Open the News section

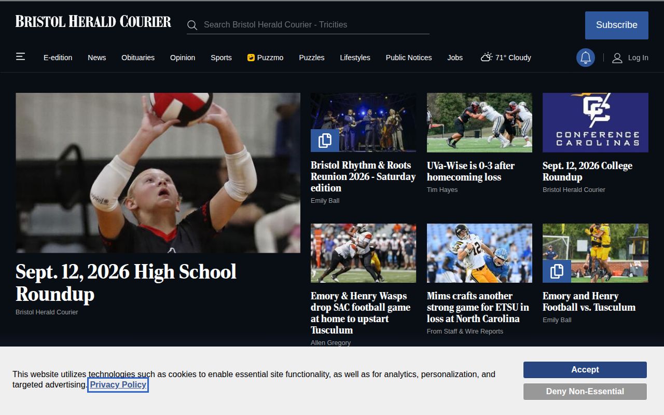(96, 58)
